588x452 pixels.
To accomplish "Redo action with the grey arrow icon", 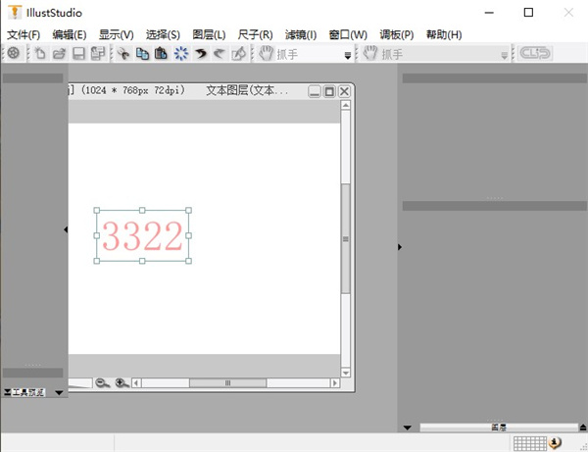I will pos(219,54).
